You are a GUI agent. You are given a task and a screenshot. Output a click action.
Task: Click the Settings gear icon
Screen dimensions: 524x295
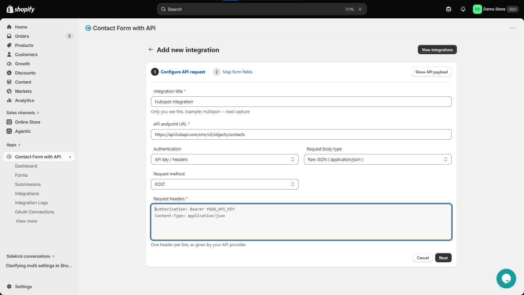[x=9, y=286]
